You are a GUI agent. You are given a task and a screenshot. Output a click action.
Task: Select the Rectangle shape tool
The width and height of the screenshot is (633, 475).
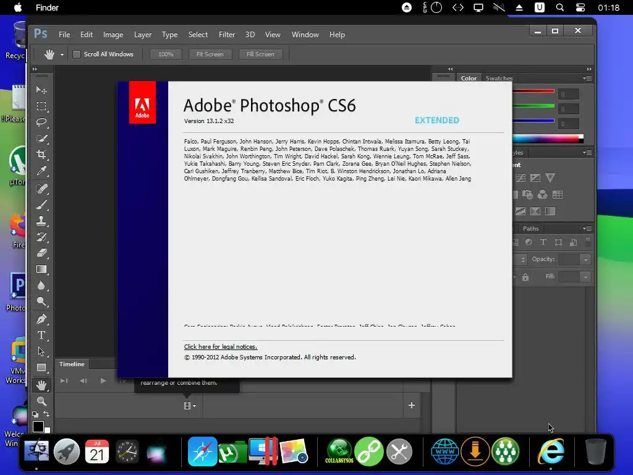point(41,367)
